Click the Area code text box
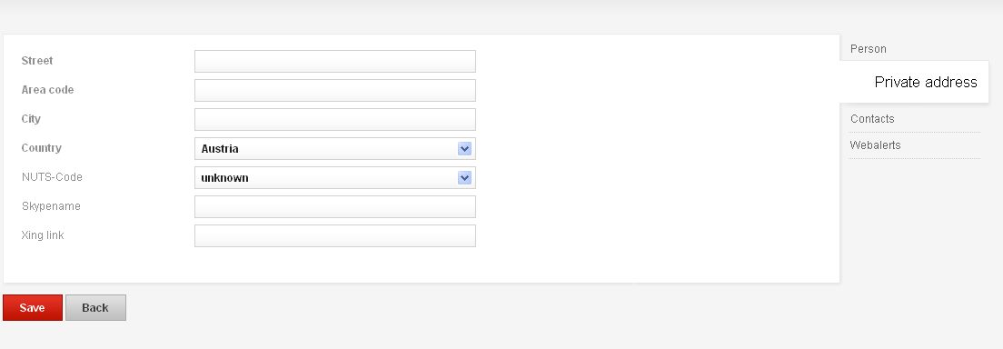1003x349 pixels. [334, 90]
